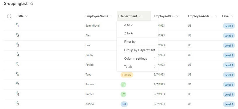Click the Finance tag in Tony's row
The image size is (238, 109).
(x=127, y=75)
